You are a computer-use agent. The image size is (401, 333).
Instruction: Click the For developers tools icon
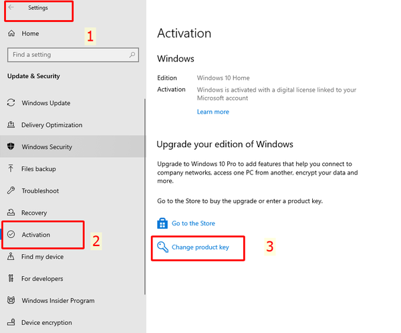(x=11, y=278)
